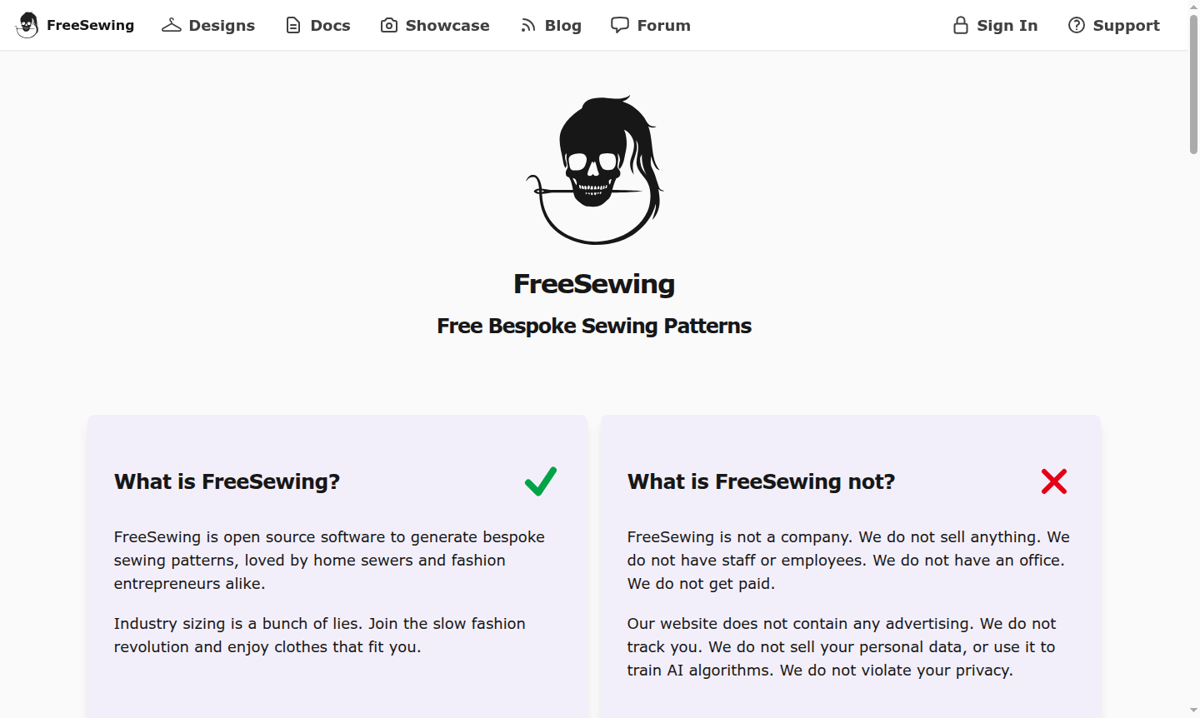This screenshot has width=1200, height=718.
Task: Open the Support page
Action: coord(1126,25)
